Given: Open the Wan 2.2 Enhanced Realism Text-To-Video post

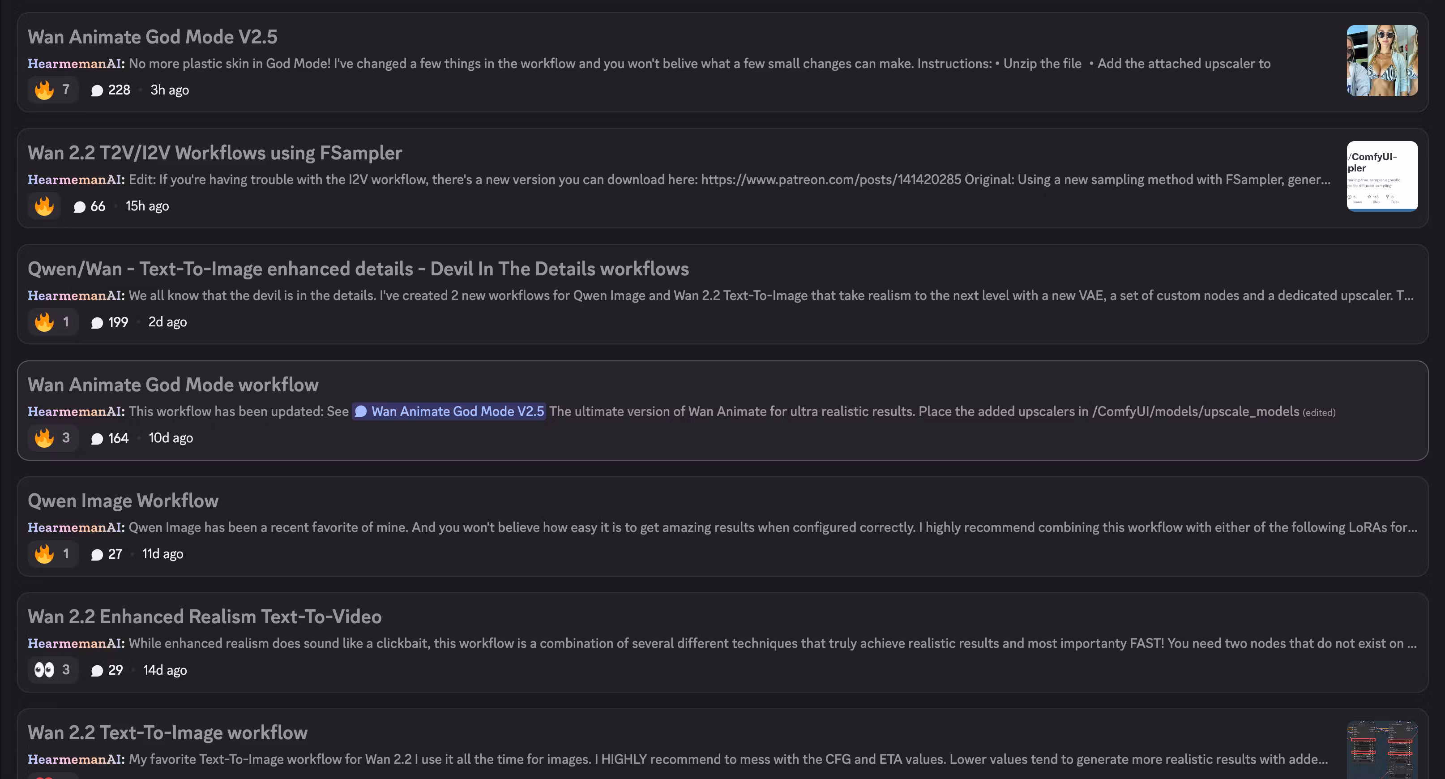Looking at the screenshot, I should point(205,616).
